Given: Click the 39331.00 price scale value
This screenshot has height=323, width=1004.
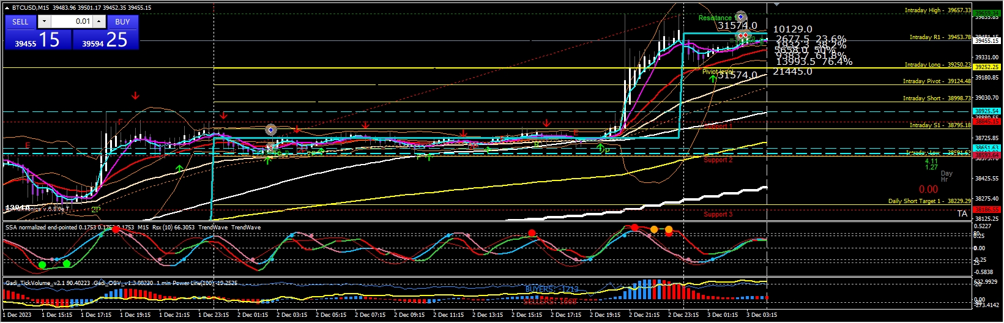Looking at the screenshot, I should tap(986, 58).
